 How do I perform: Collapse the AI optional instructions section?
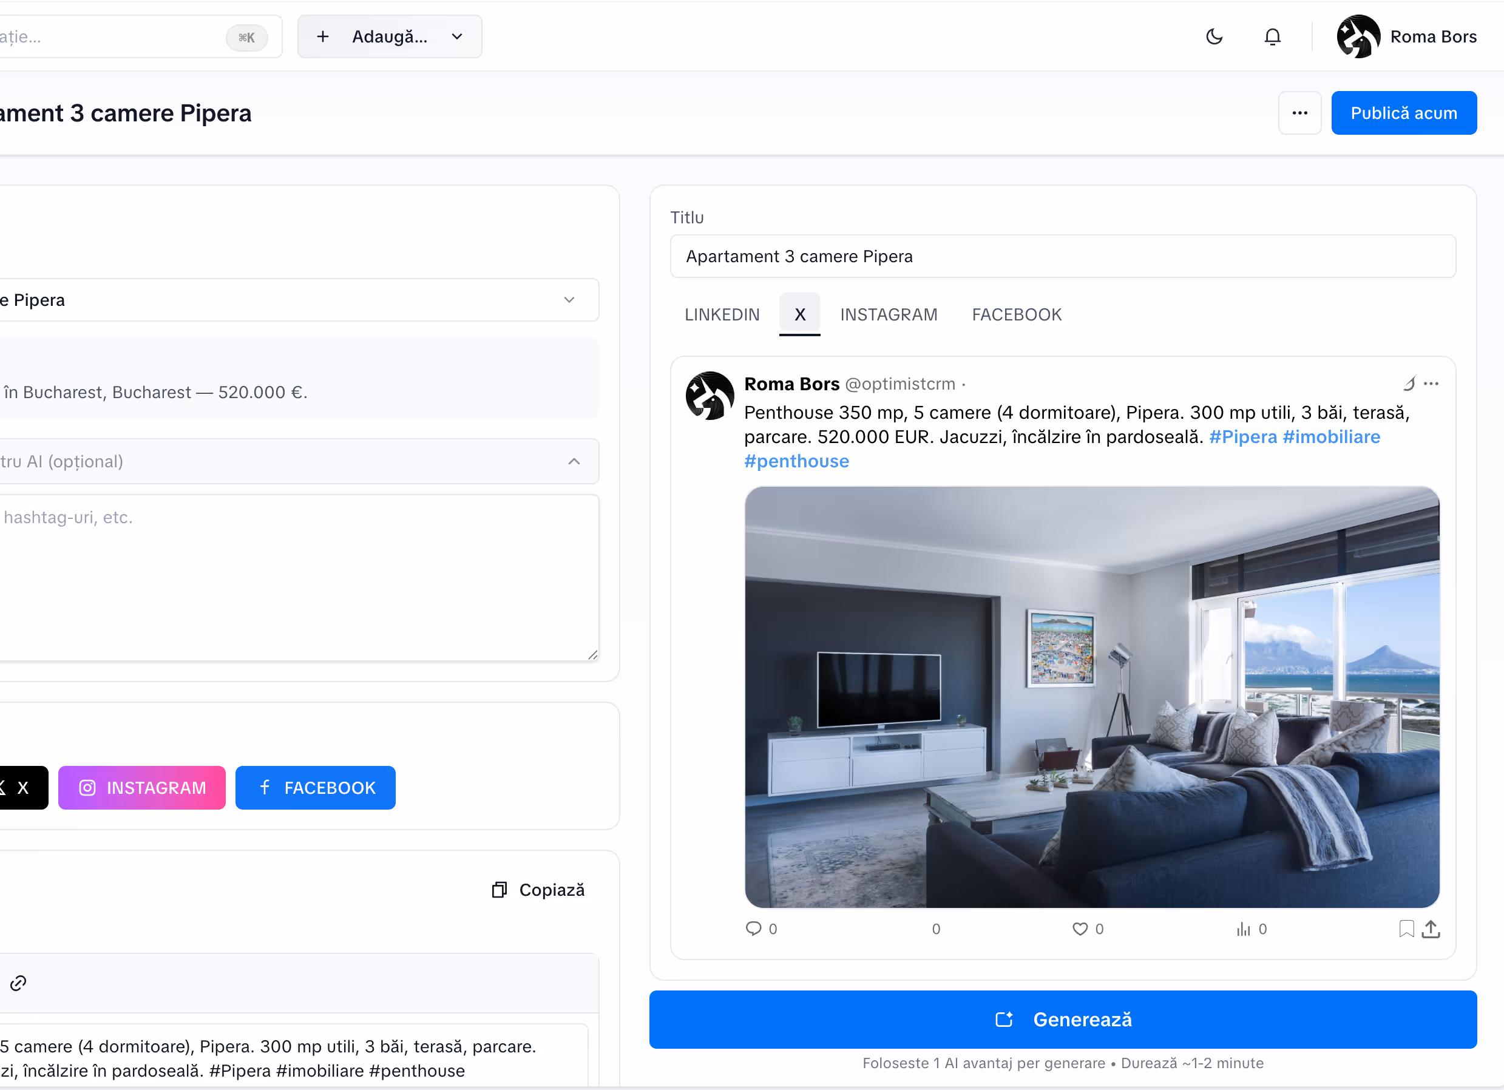click(x=574, y=461)
